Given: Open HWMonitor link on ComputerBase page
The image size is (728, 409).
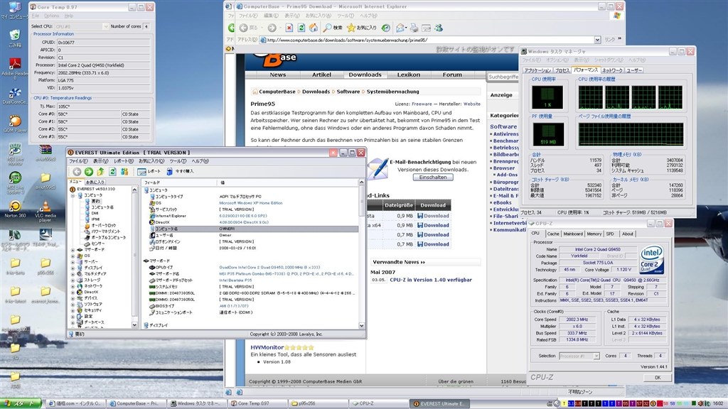Looking at the screenshot, I should click(267, 347).
